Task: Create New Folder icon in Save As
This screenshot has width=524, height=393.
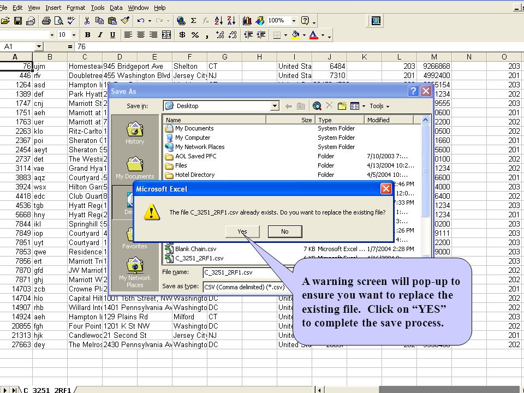Action: (x=342, y=106)
